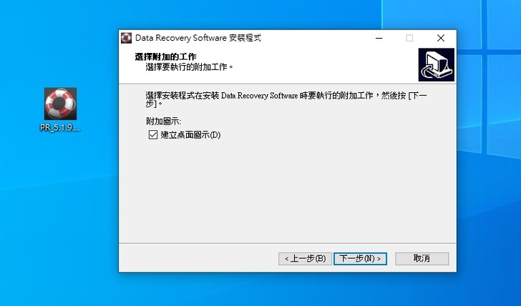Click the PR_5.1.9... filename label on the desktop

[x=60, y=128]
